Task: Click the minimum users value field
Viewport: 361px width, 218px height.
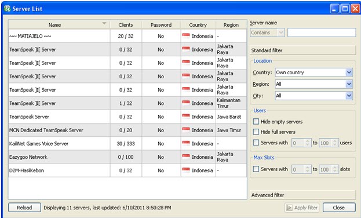Action: (298, 143)
